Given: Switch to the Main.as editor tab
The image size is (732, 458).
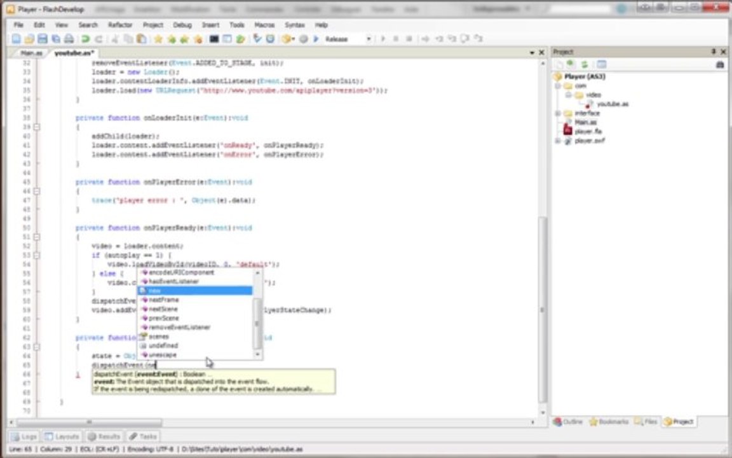Looking at the screenshot, I should point(31,53).
